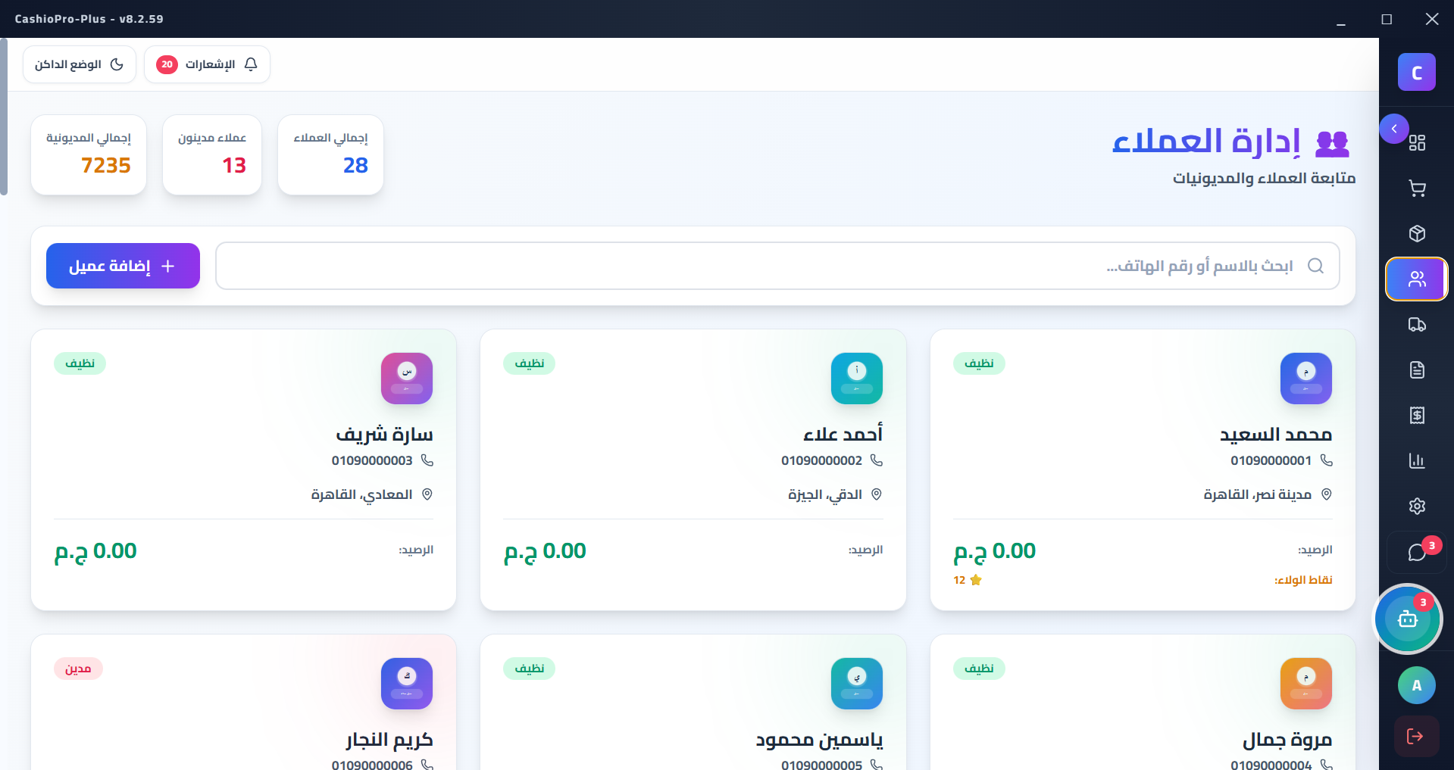Open customer name مروة جمال
This screenshot has width=1454, height=770.
[1287, 740]
